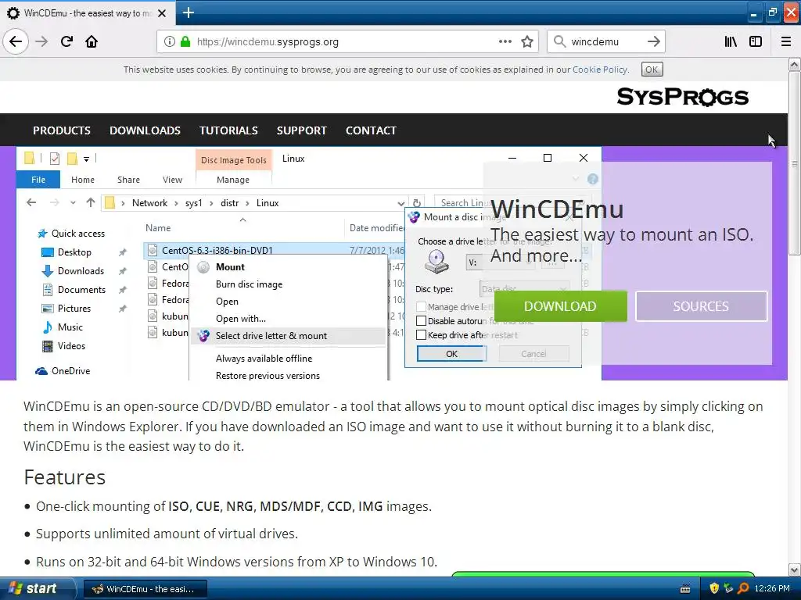The height and width of the screenshot is (600, 801).
Task: Toggle the sidebar view icon
Action: point(756,41)
